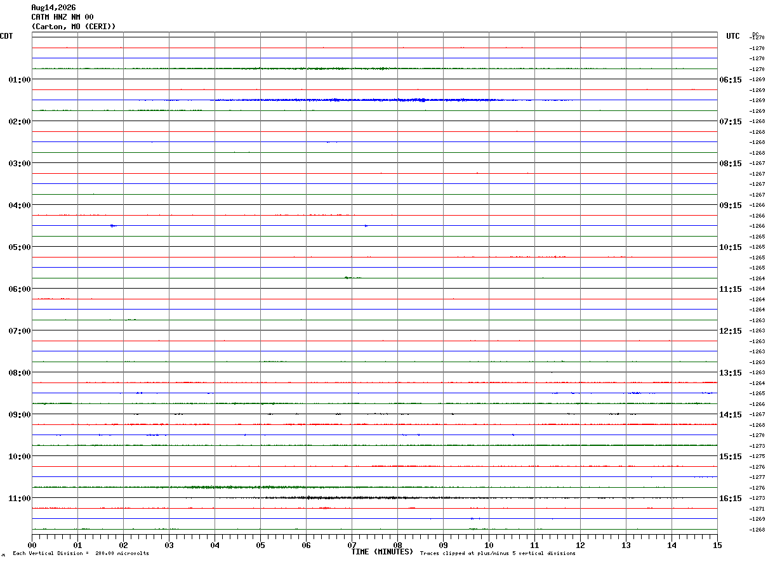768x562 pixels.
Task: Click the CDT timezone header label
Action: (6, 36)
